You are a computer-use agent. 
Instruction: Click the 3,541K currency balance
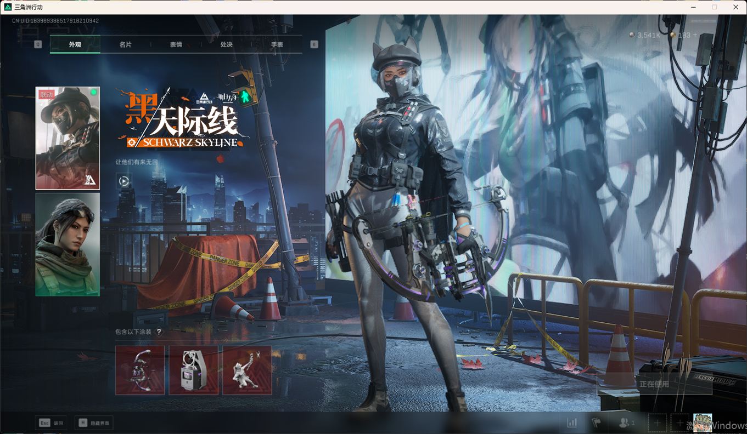[649, 35]
